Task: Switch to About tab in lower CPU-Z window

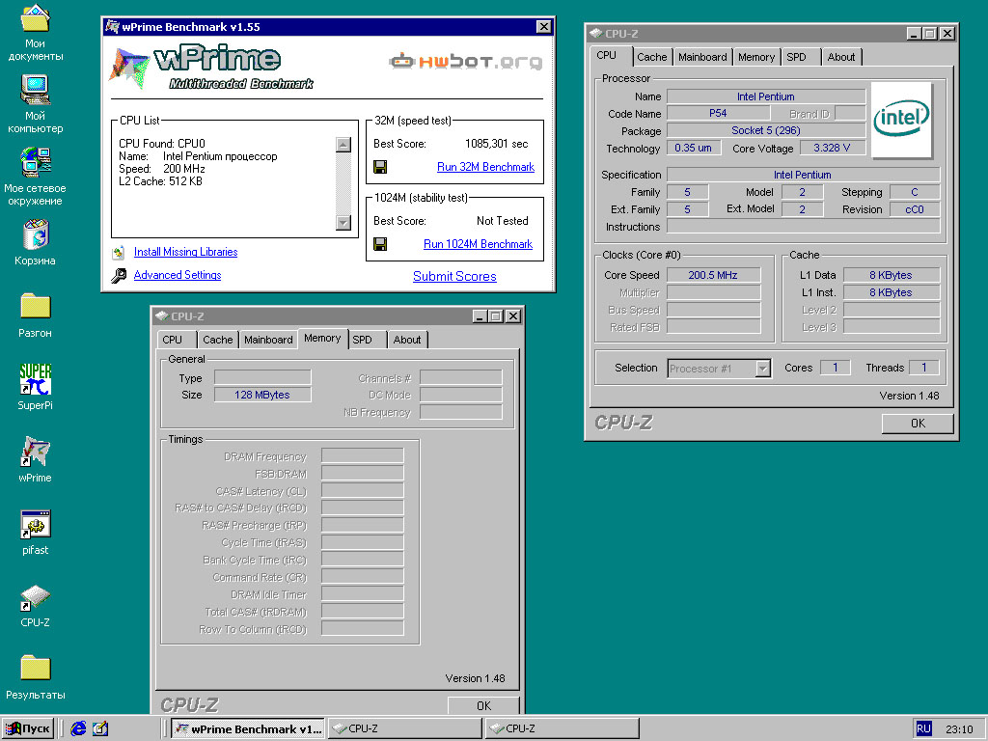Action: pyautogui.click(x=407, y=340)
